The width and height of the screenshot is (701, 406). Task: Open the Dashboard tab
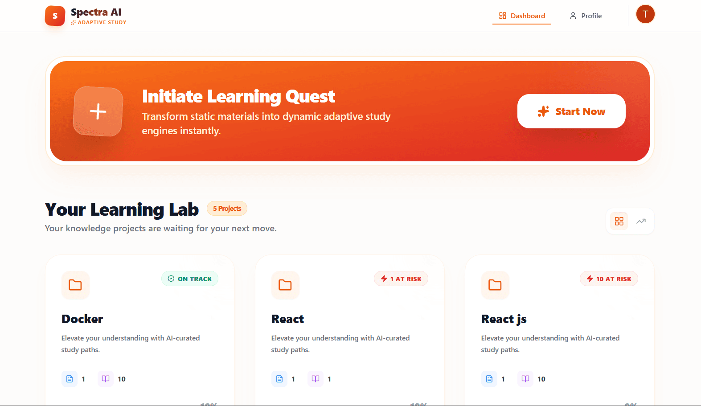coord(522,16)
